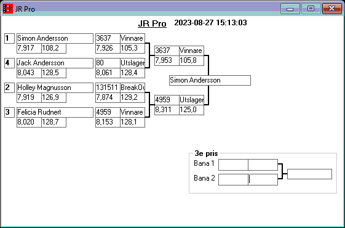Select the seed number 4 box
Image resolution: width=345 pixels, height=228 pixels.
(9, 63)
